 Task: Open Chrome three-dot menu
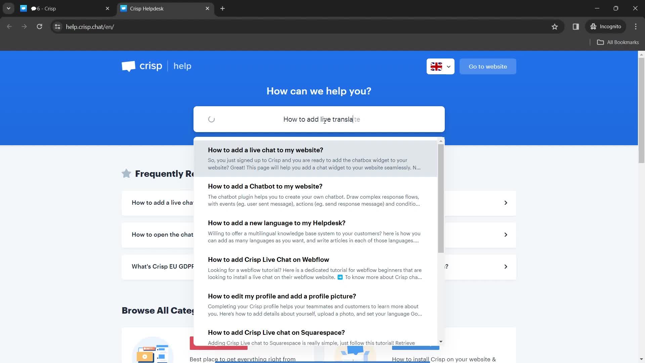(636, 27)
